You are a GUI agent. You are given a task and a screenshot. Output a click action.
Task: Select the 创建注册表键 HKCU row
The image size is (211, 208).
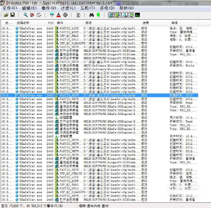point(100,65)
